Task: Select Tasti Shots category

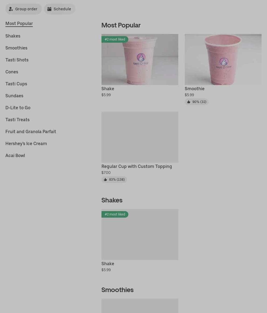Action: [17, 60]
